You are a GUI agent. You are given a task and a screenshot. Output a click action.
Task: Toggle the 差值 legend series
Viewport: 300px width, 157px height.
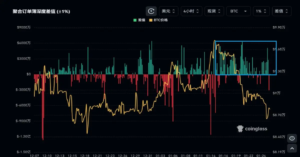click(139, 20)
